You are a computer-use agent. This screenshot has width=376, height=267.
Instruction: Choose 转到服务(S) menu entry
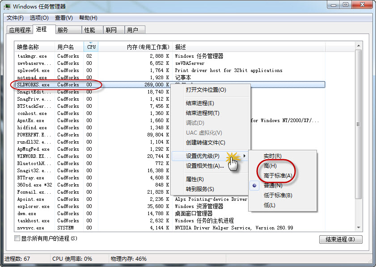(x=211, y=189)
